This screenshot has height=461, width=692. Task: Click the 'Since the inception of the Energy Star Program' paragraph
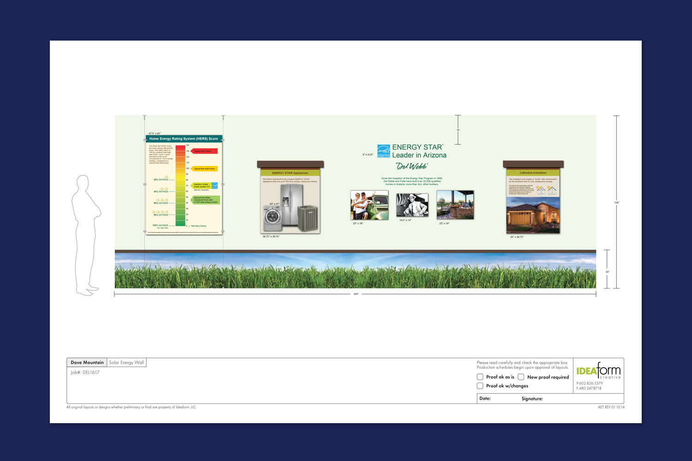coord(412,181)
